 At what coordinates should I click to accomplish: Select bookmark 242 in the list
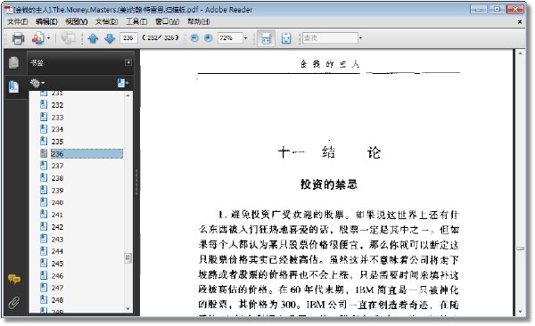click(57, 227)
